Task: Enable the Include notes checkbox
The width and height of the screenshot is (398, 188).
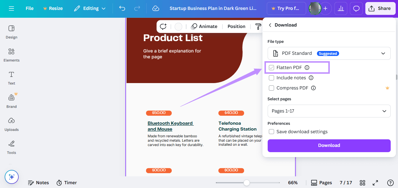Action: [x=271, y=78]
